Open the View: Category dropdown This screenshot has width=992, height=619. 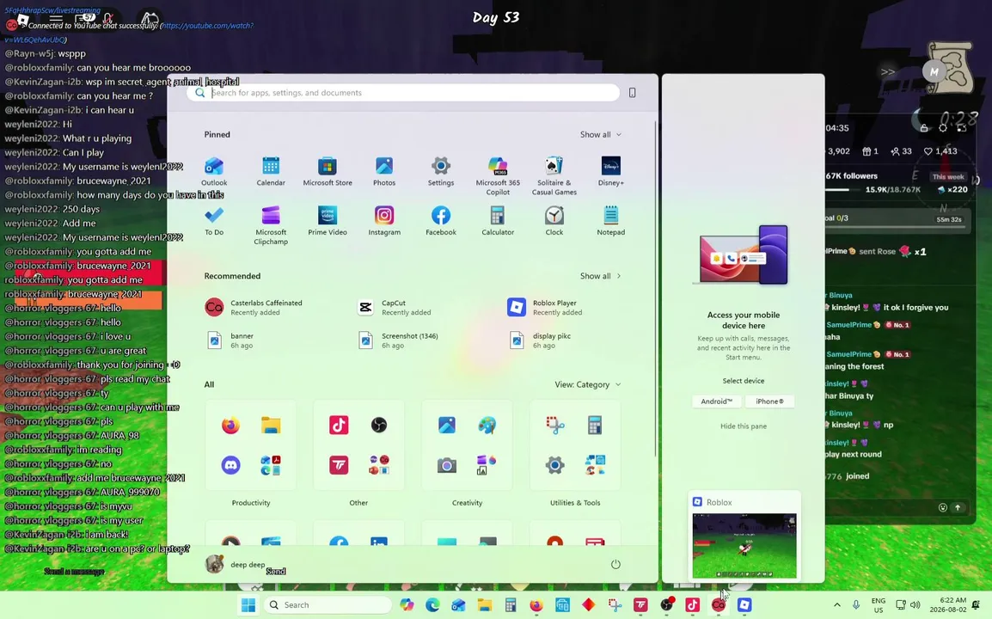click(x=588, y=384)
